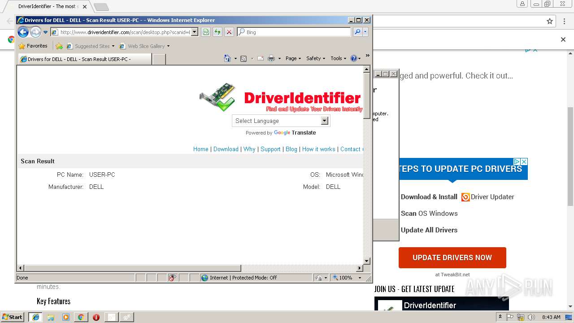The height and width of the screenshot is (323, 574).
Task: Open the recent pages dropdown beside Forward
Action: click(45, 32)
